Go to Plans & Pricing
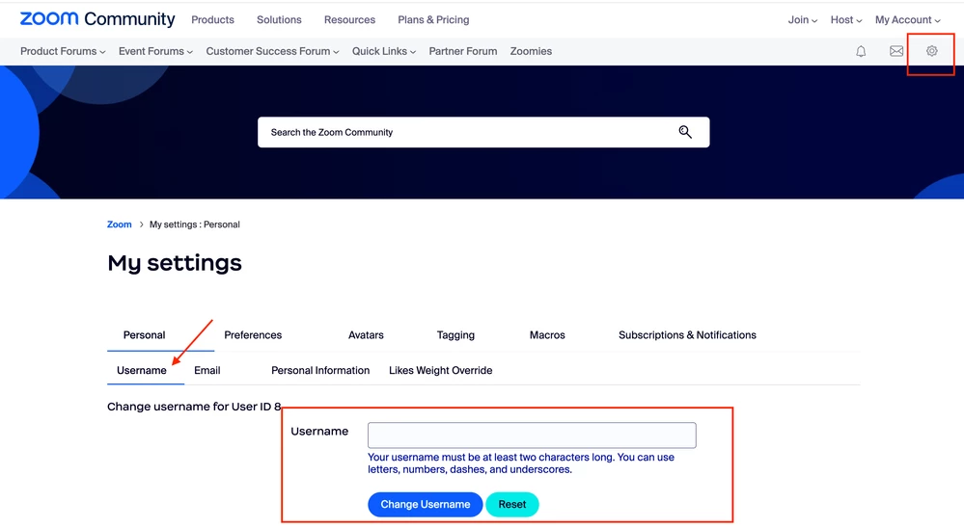Image resolution: width=964 pixels, height=528 pixels. [x=433, y=19]
